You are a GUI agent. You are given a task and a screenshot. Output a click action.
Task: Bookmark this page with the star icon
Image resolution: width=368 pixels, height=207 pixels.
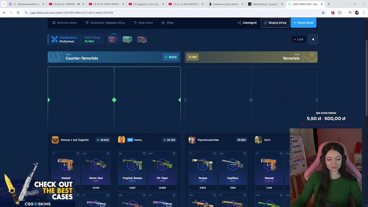(323, 13)
